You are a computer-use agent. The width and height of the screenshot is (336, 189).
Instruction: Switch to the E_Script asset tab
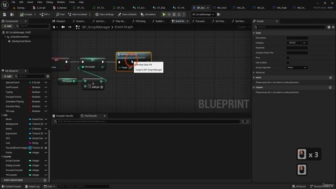click(x=39, y=8)
